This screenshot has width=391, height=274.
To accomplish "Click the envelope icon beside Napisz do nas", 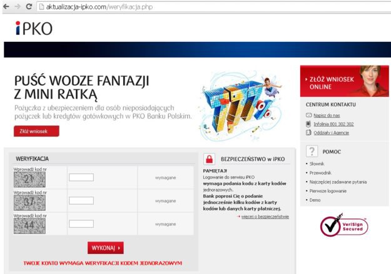I will (308, 115).
